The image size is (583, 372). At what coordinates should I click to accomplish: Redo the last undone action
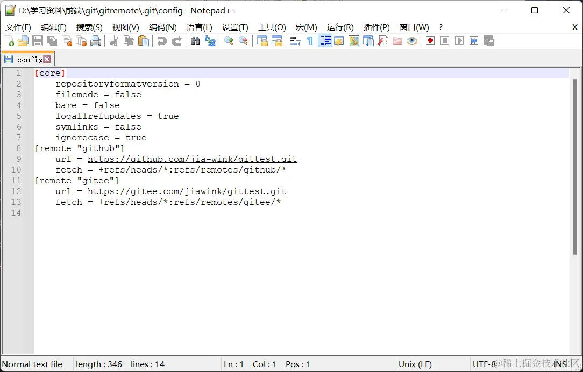point(176,41)
